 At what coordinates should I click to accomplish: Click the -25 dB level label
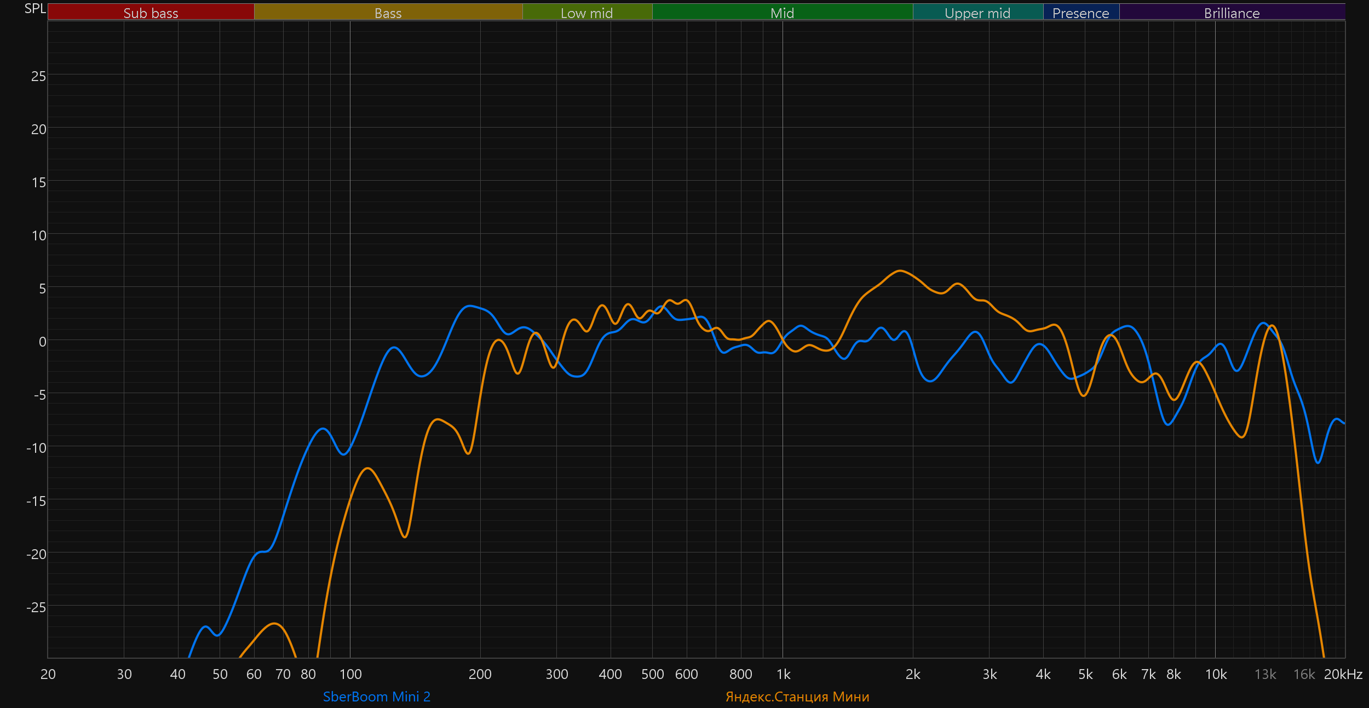coord(36,607)
